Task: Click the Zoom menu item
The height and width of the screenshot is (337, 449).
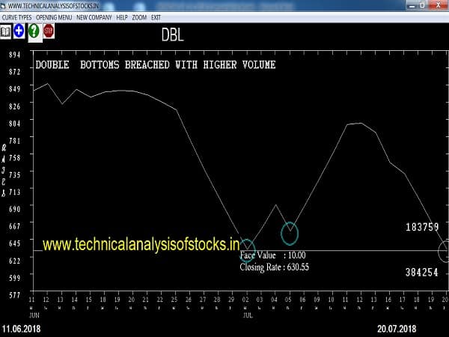Action: click(140, 16)
